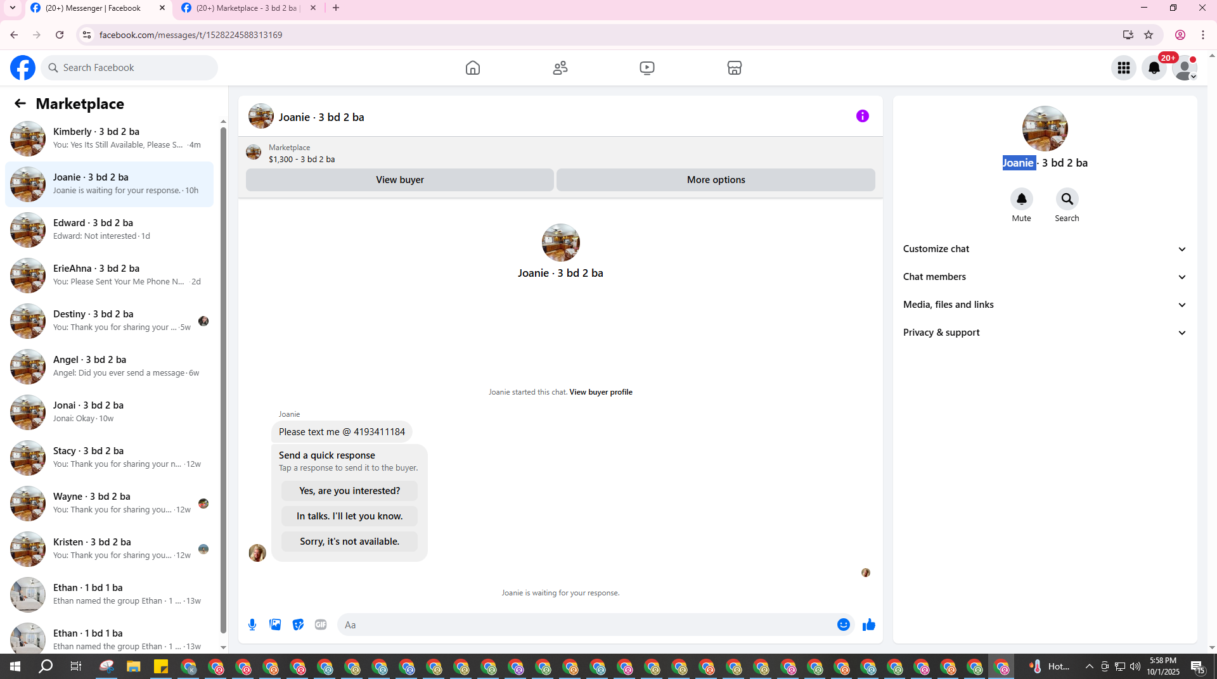
Task: Open Angel · 3 bd 2 ba conversation
Action: coord(109,367)
